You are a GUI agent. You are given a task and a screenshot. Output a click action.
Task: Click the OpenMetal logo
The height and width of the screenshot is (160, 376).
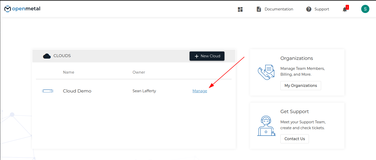point(22,9)
